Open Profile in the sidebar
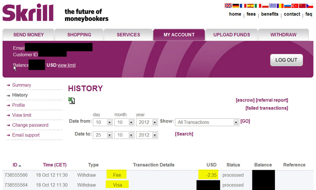The height and width of the screenshot is (190, 316). [x=18, y=105]
